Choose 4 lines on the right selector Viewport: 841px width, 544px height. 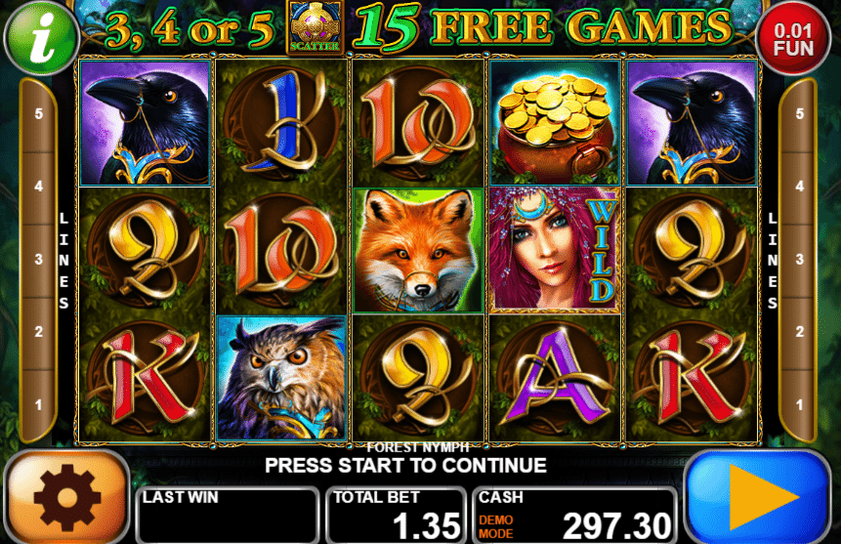pos(799,187)
